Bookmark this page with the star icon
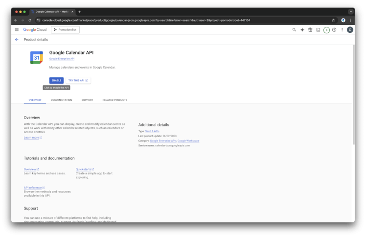This screenshot has width=366, height=237. 333,20
